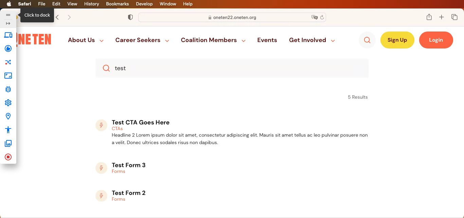The height and width of the screenshot is (218, 464).
Task: Open the Test Form 3 result link
Action: tap(128, 165)
